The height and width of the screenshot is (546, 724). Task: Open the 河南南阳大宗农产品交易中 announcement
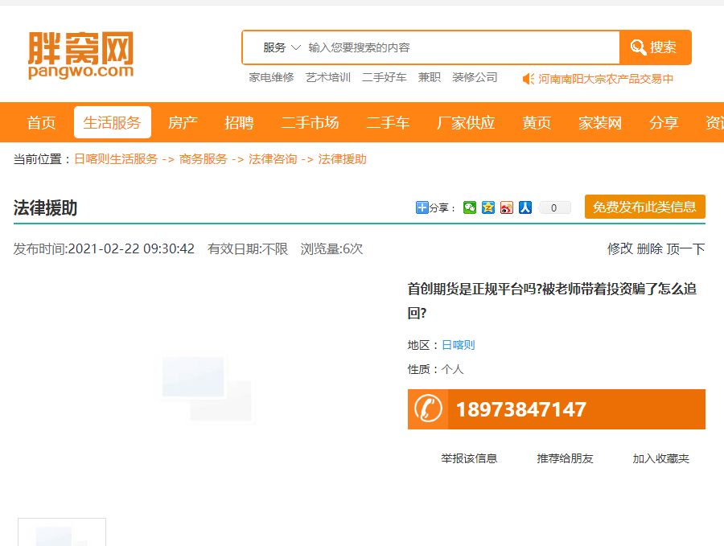(x=606, y=79)
